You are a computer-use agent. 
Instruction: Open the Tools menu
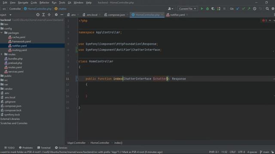[62, 3]
